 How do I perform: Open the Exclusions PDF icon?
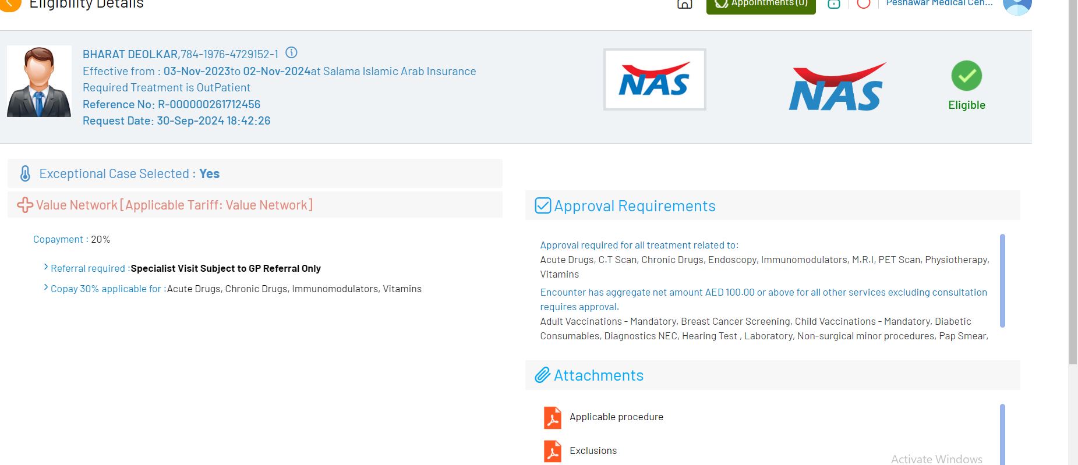[x=553, y=451]
